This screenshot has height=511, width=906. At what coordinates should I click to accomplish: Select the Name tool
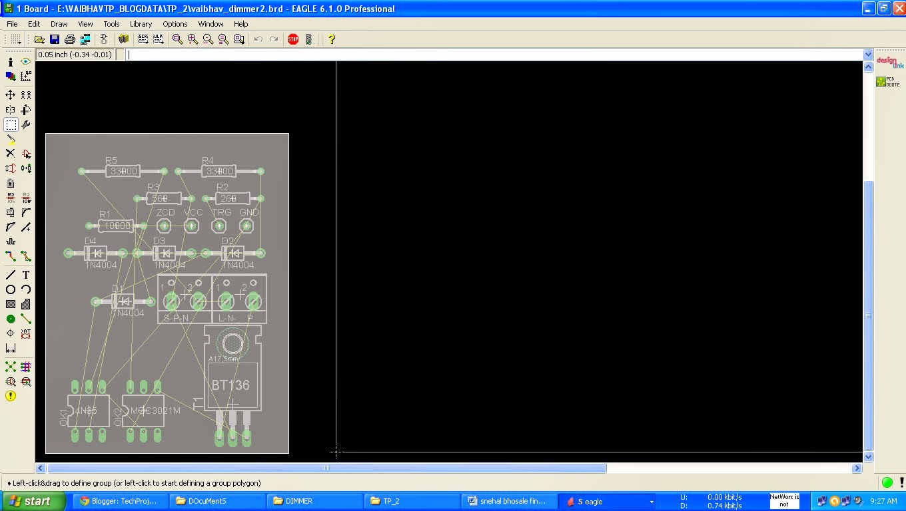(x=11, y=198)
